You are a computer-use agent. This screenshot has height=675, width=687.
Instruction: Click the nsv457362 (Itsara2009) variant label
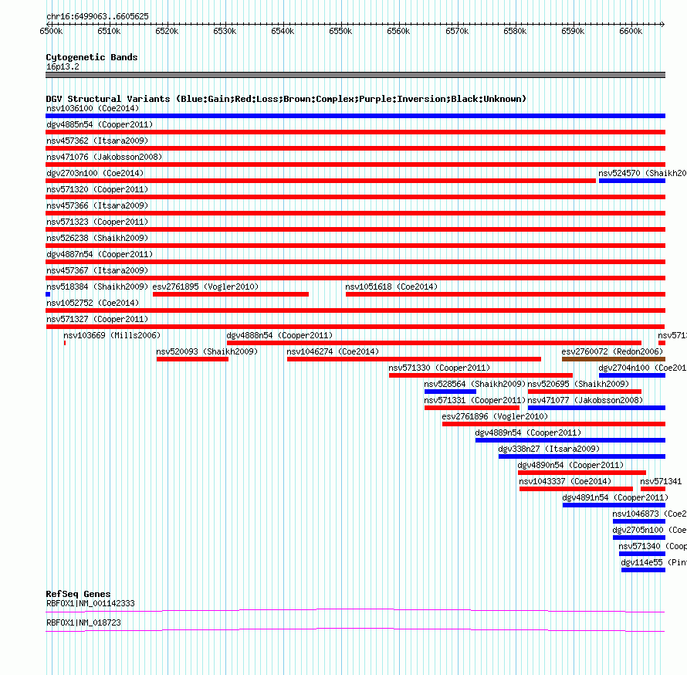(x=97, y=141)
